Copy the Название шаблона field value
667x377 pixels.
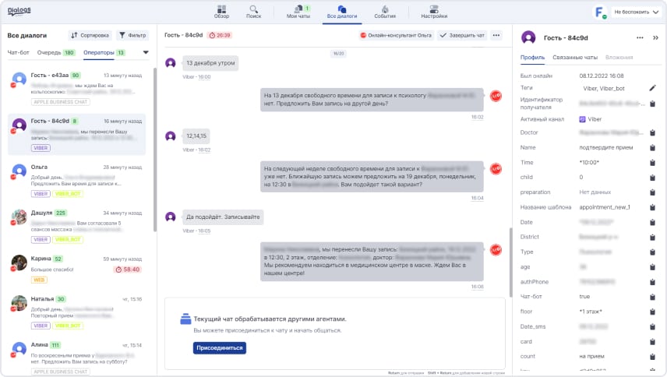652,207
